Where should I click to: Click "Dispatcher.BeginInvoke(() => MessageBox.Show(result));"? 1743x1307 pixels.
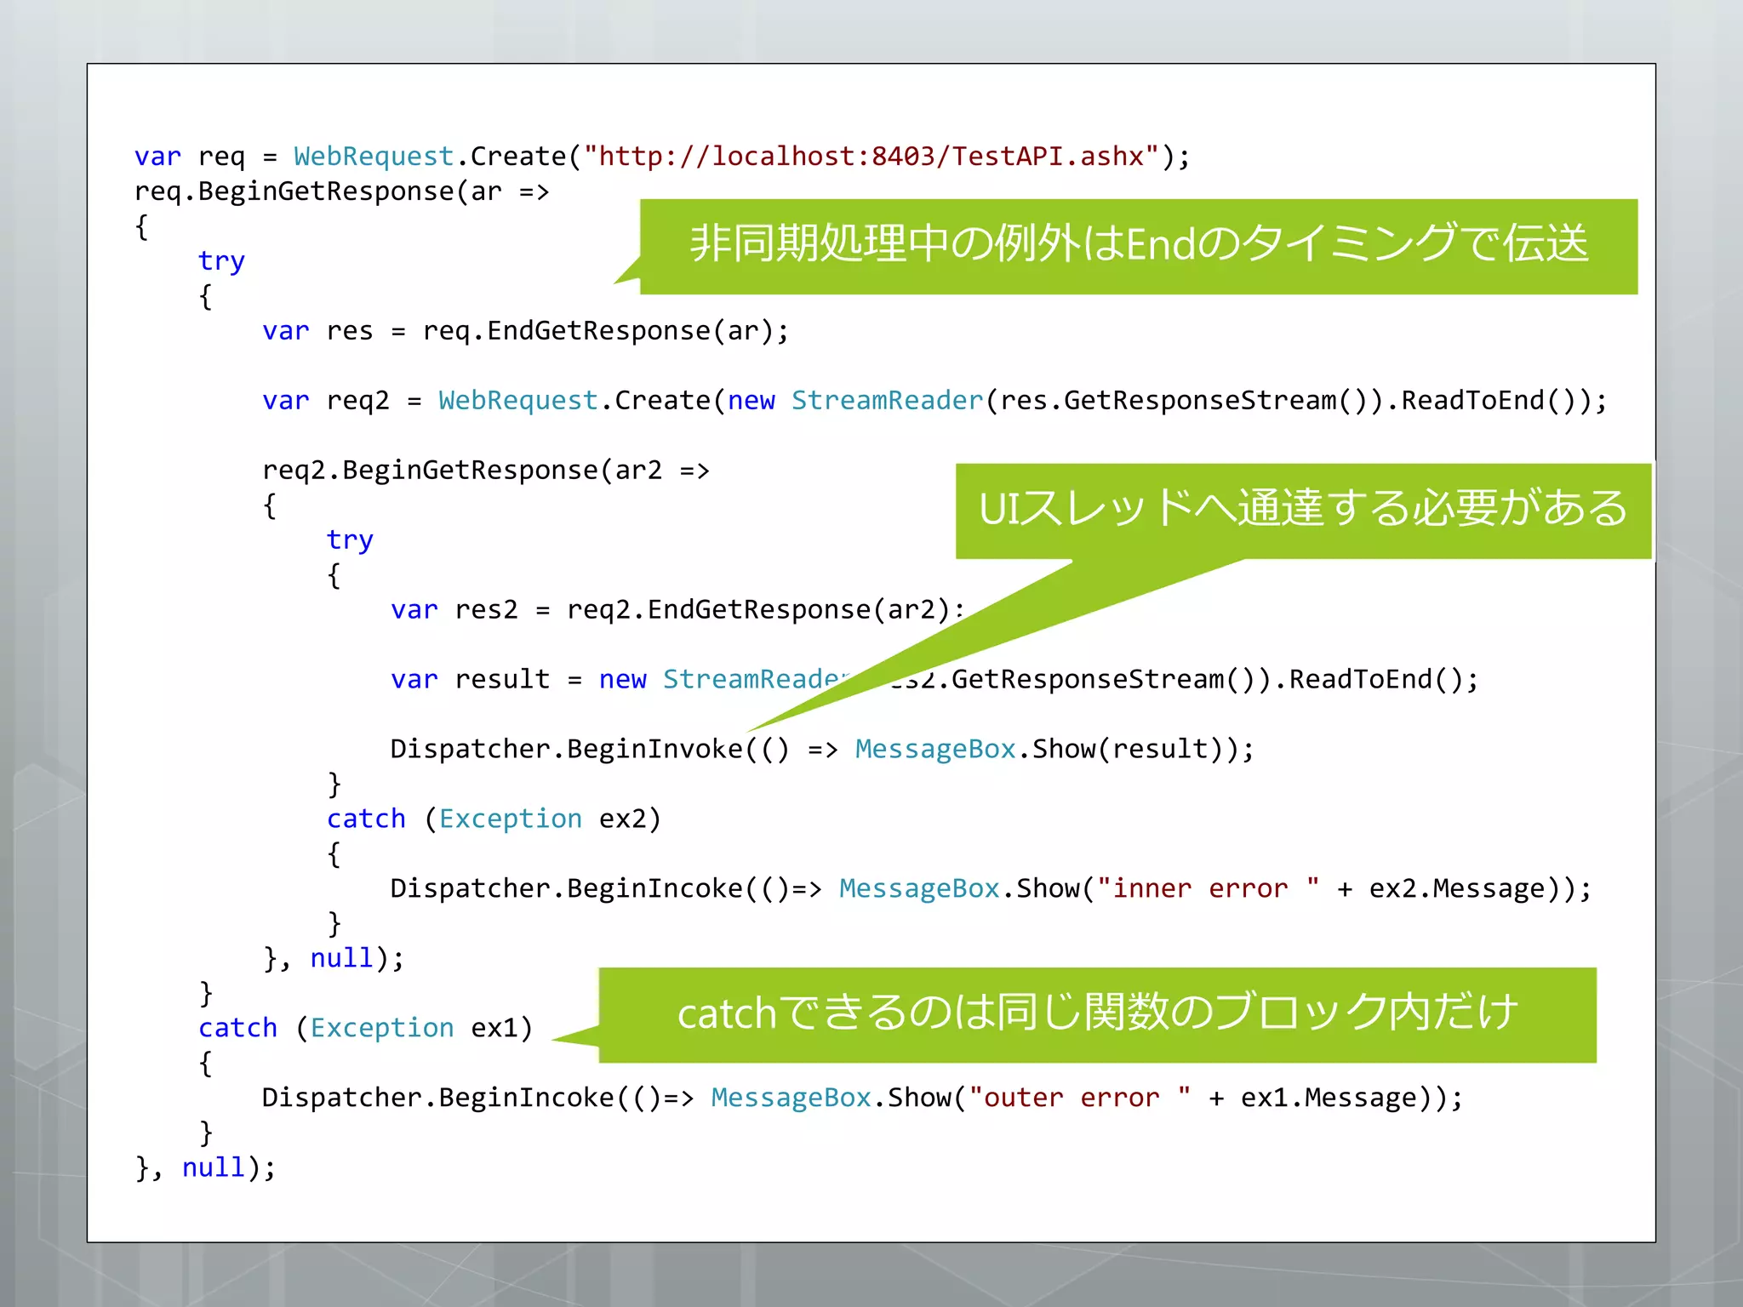[822, 750]
